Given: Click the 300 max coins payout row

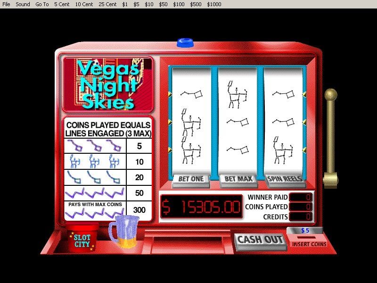Looking at the screenshot, I should 108,211.
